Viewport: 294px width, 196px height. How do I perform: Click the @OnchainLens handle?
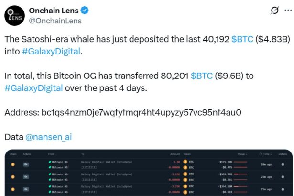pyautogui.click(x=55, y=21)
